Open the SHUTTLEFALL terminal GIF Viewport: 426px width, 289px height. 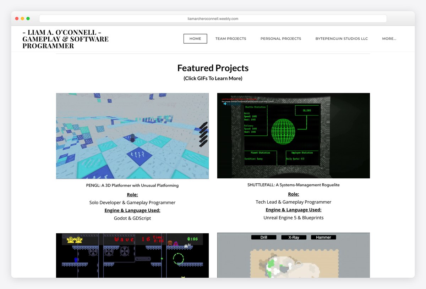click(294, 135)
